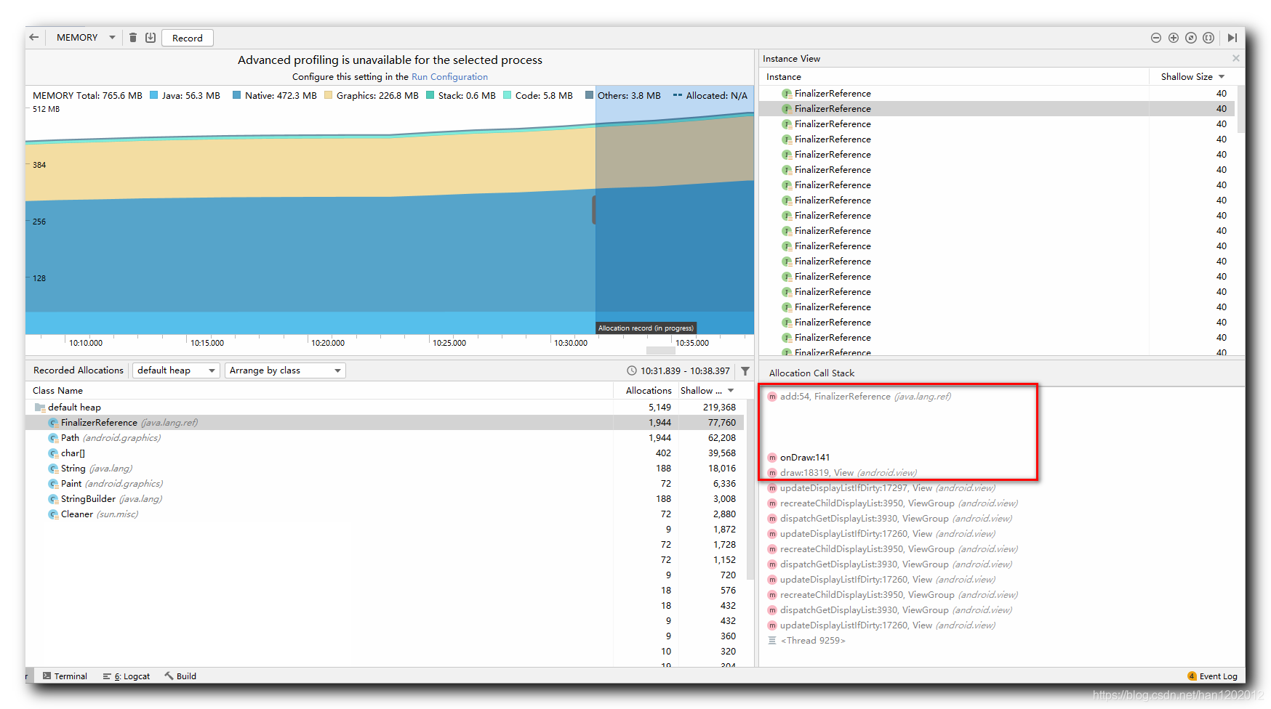Select the Path android.graphics class row

[385, 437]
